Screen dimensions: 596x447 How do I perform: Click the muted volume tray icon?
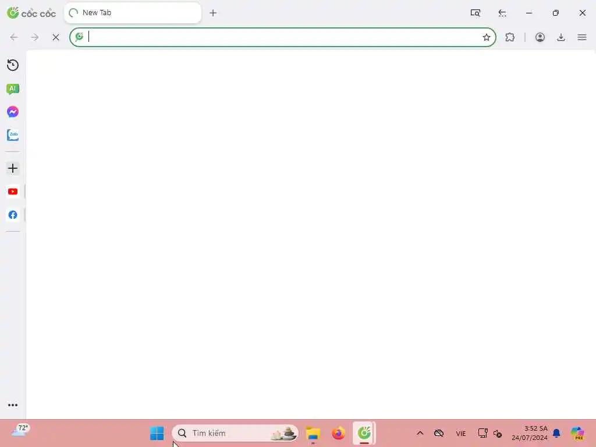[x=498, y=434]
